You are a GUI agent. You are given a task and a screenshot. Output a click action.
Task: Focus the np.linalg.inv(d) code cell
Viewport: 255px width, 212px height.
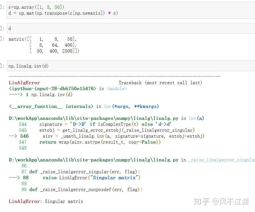131,66
